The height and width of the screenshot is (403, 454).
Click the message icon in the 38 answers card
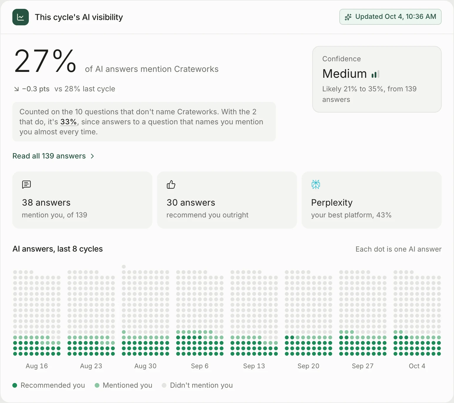click(26, 185)
